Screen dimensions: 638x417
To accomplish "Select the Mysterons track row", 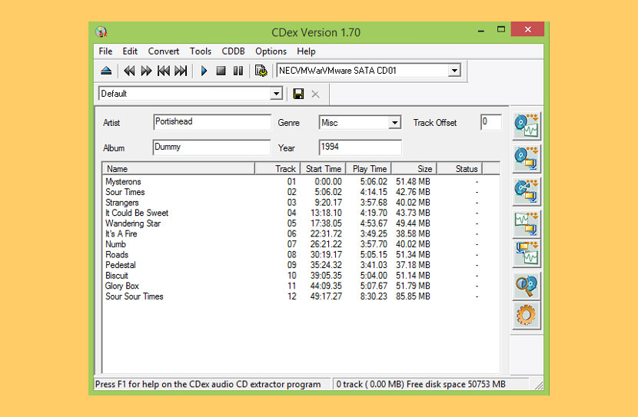I will [301, 182].
